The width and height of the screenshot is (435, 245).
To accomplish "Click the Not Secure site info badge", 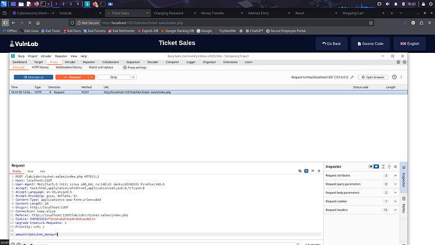I will tap(88, 23).
